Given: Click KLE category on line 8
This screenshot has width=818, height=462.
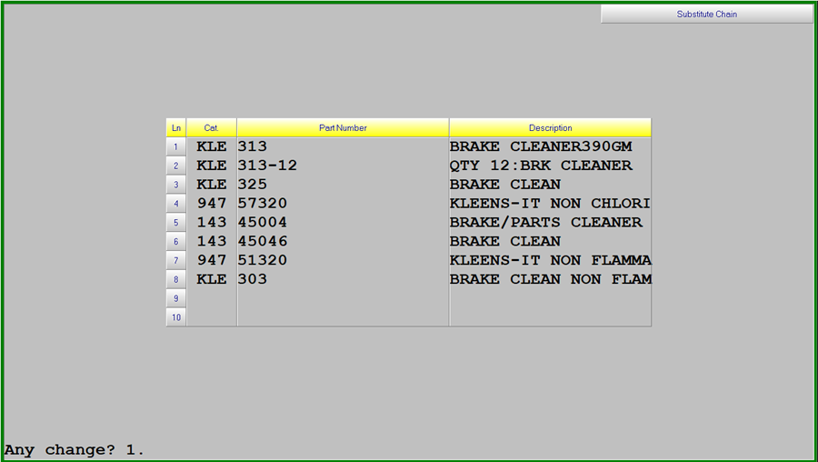Looking at the screenshot, I should tap(212, 279).
